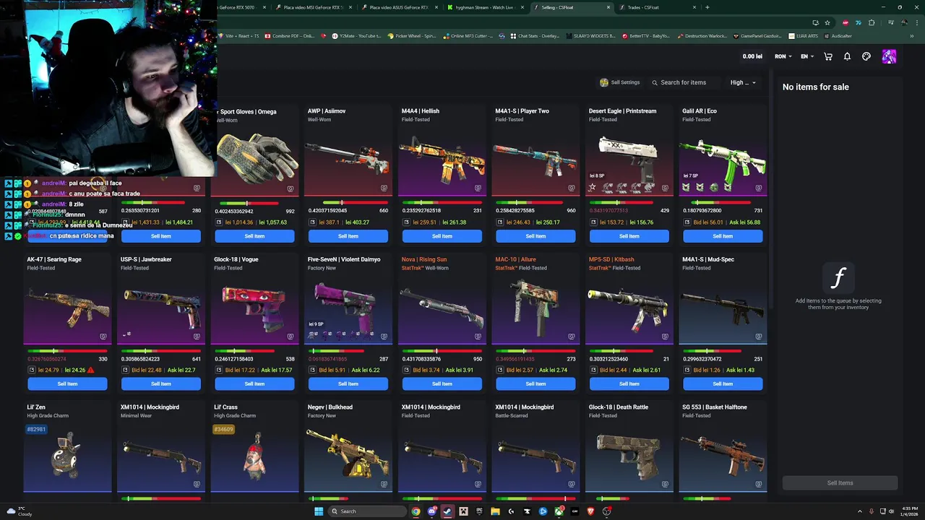Select the Negev Bulkhead item image
This screenshot has height=520, width=925.
348,454
